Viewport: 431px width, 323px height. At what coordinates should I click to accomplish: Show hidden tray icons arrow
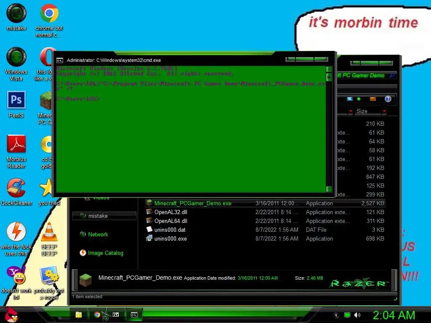click(336, 315)
